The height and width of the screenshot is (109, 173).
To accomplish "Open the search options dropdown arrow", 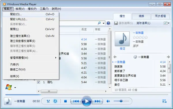I will pyautogui.click(x=104, y=23).
